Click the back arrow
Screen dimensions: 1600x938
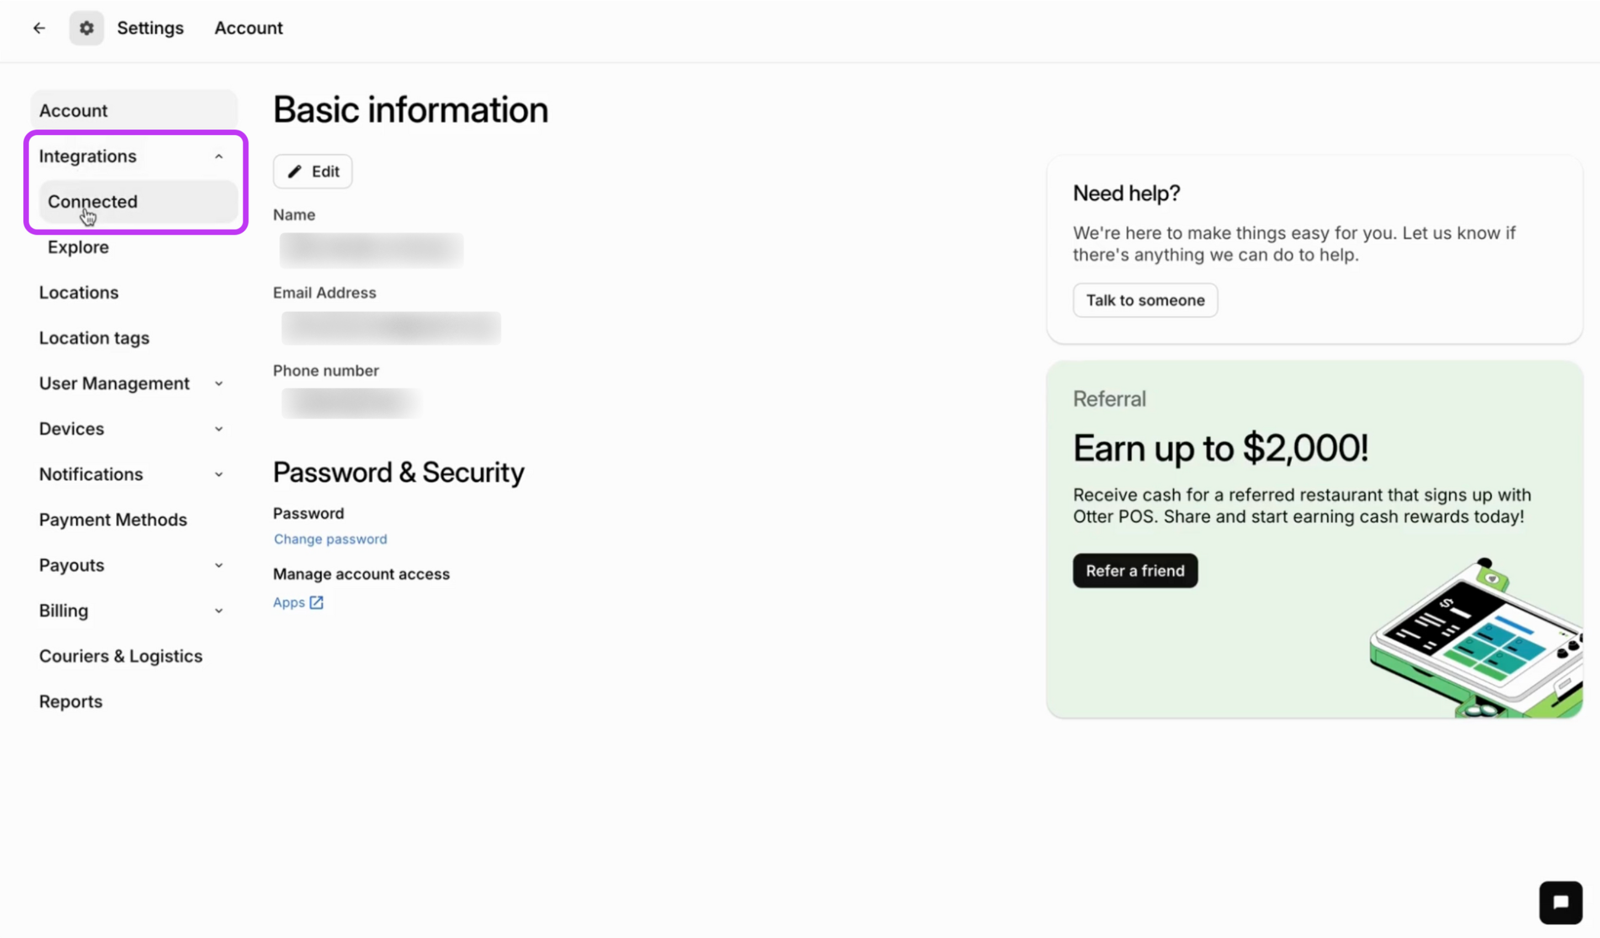pos(39,28)
